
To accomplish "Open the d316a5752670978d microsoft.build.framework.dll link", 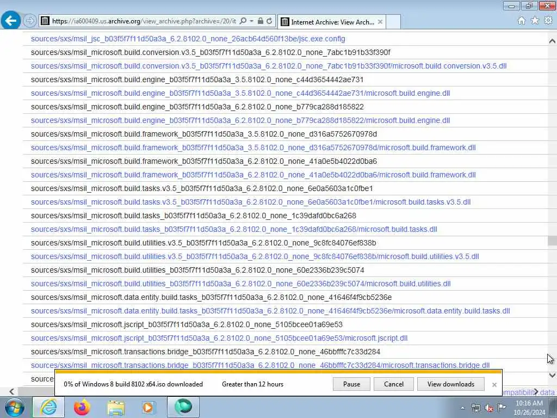I will (253, 147).
